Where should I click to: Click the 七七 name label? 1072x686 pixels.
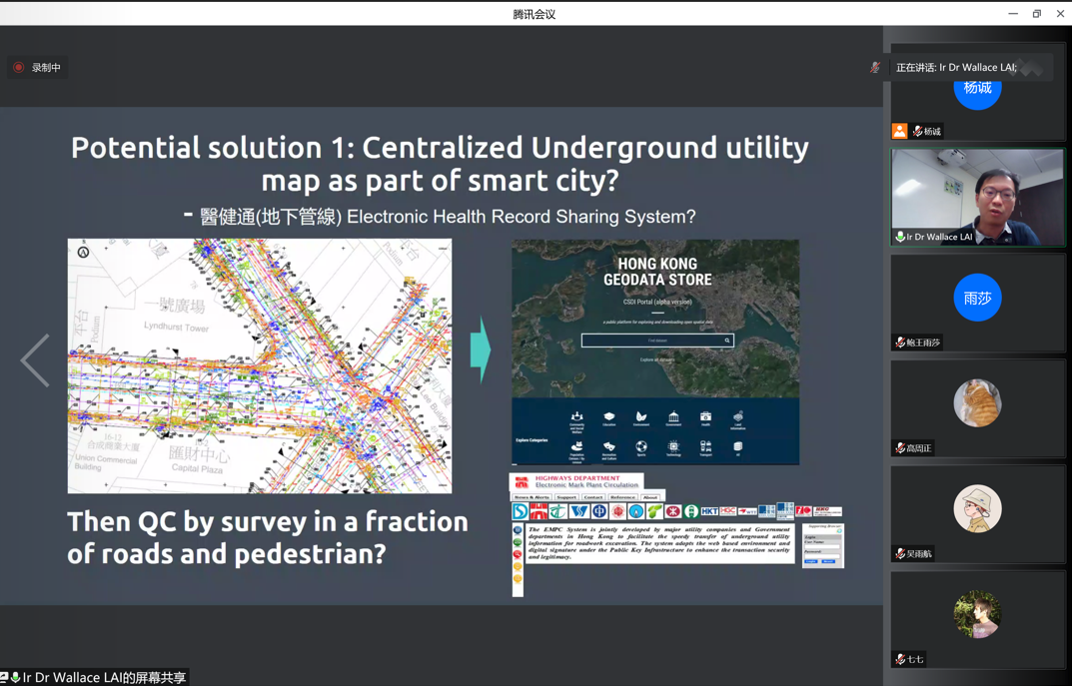point(915,659)
